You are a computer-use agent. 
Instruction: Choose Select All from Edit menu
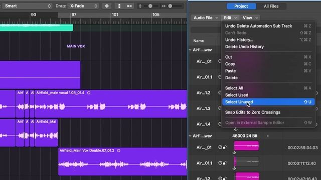pos(268,88)
